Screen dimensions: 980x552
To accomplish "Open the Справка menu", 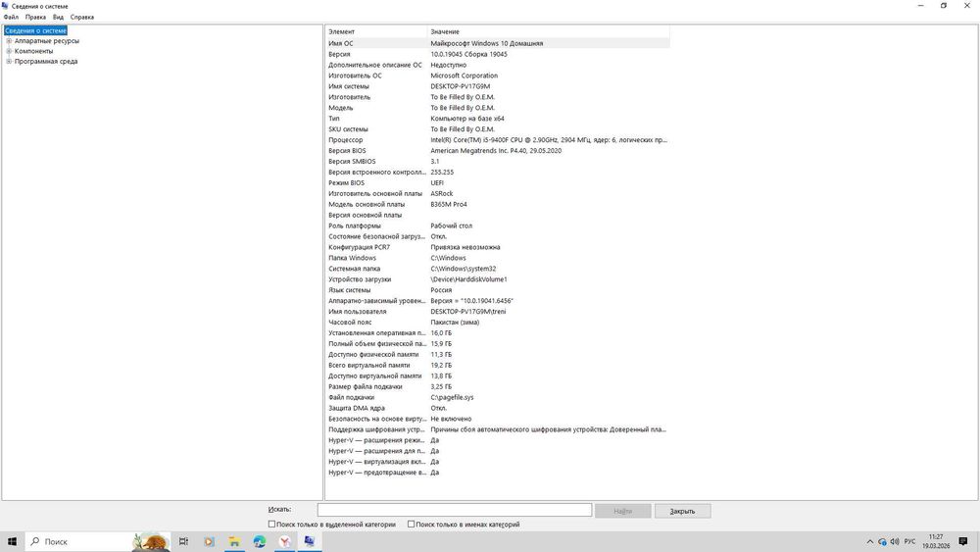I will coord(82,17).
